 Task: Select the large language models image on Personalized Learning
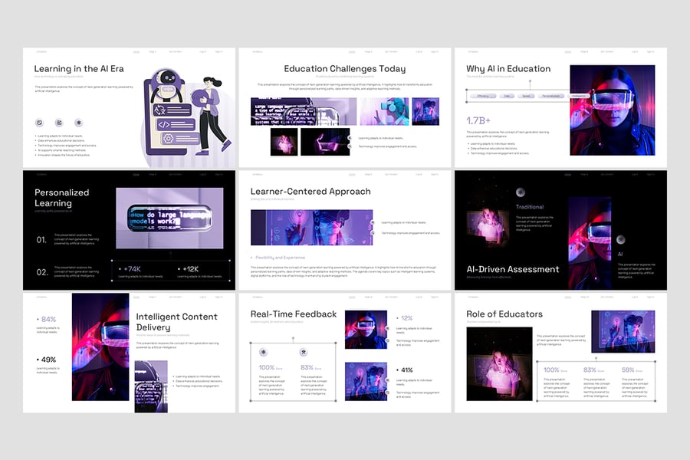[169, 217]
